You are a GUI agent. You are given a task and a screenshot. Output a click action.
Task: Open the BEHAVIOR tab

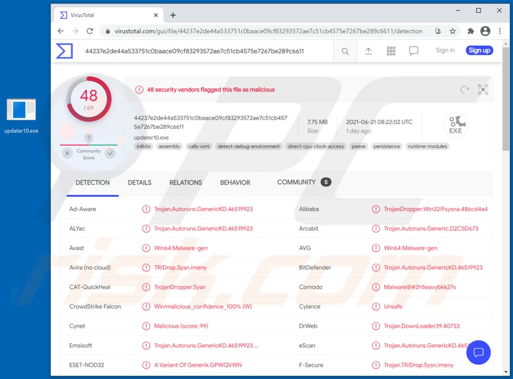235,183
